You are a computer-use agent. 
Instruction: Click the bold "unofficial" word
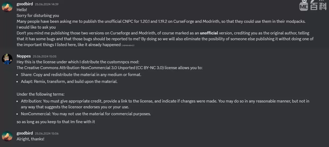pyautogui.click(x=209, y=33)
